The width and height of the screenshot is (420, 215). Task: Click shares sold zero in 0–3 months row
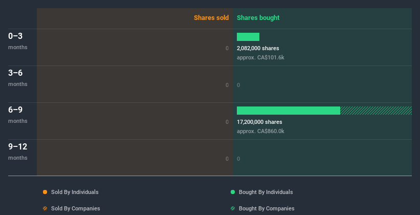227,48
